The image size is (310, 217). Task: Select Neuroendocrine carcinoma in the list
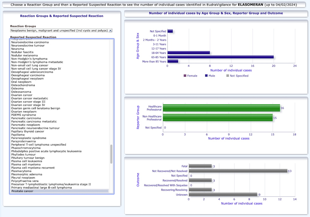point(30,42)
